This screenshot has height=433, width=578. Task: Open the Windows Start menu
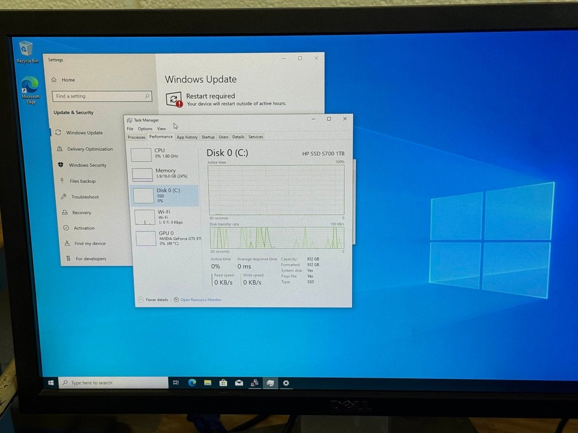click(x=51, y=382)
